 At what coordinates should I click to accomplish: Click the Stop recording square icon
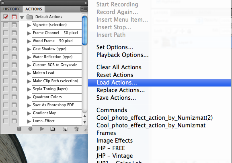(19, 129)
